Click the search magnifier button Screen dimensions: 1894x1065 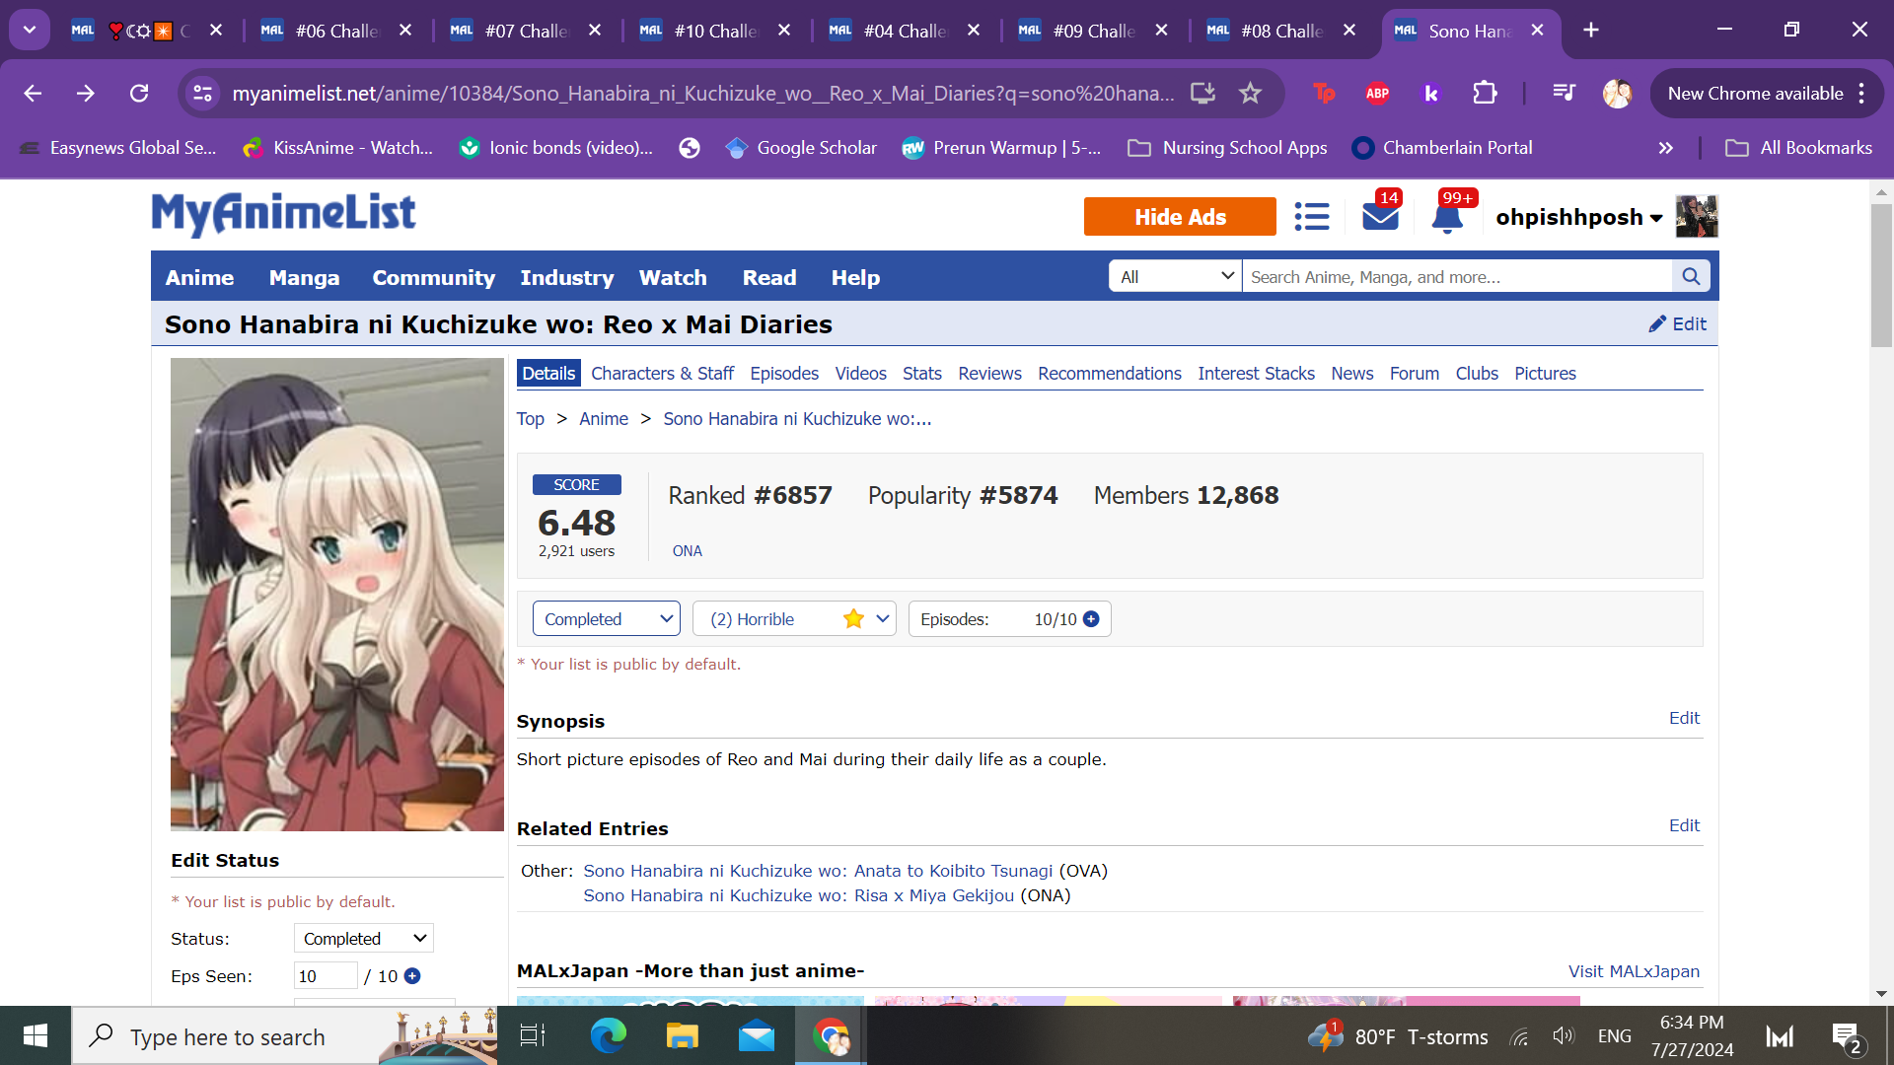1691,277
